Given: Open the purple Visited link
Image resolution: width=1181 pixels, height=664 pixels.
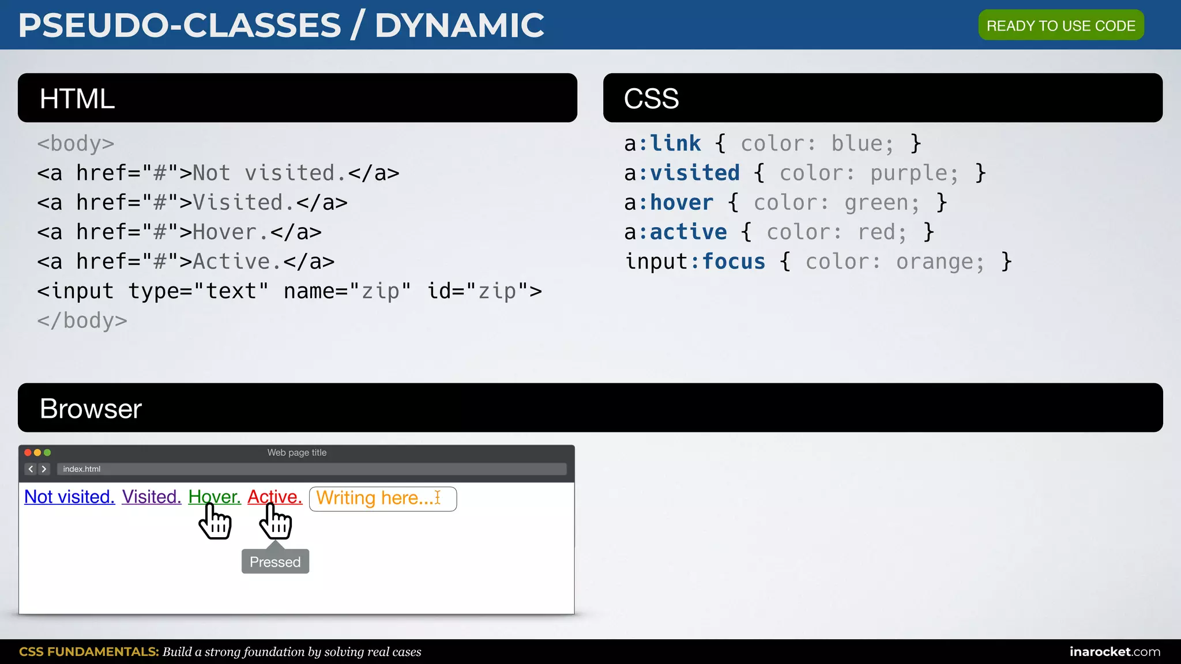Looking at the screenshot, I should pyautogui.click(x=152, y=497).
